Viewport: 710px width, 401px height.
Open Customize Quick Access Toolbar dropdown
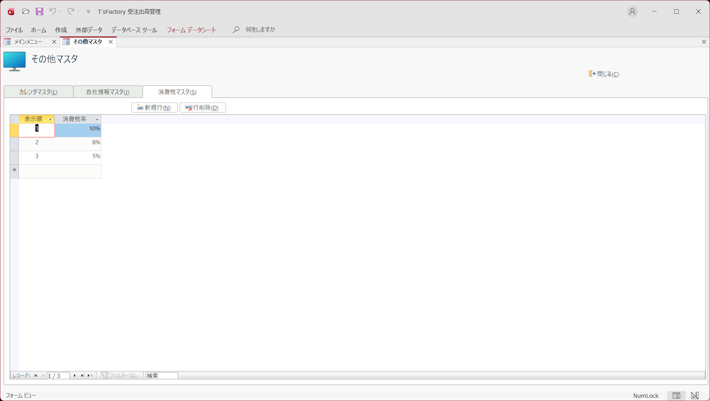click(89, 12)
